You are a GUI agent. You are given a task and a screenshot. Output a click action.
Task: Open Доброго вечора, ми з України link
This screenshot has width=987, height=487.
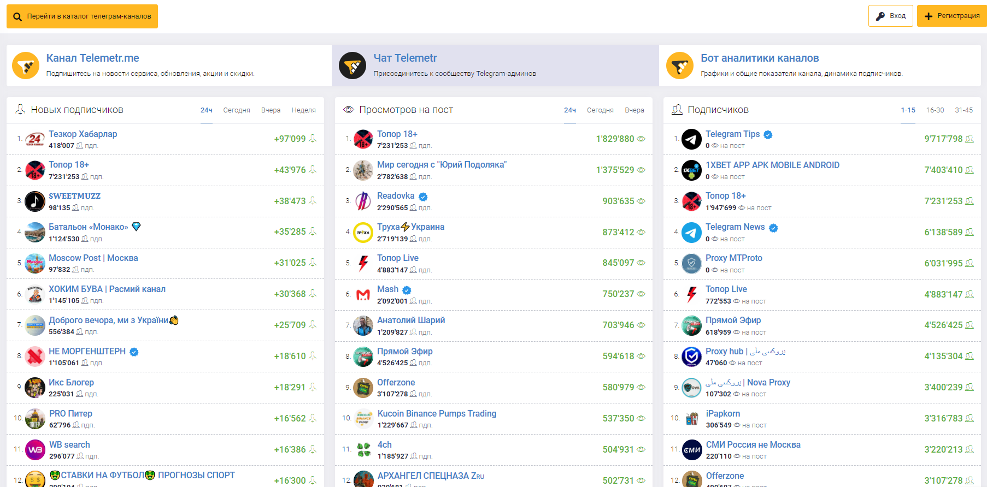114,320
